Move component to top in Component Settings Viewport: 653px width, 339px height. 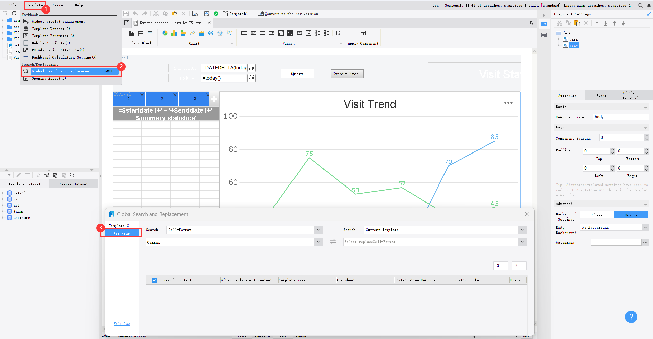pos(597,23)
